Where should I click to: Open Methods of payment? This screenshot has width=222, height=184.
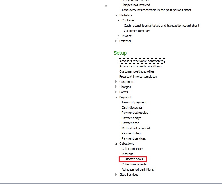click(x=136, y=128)
